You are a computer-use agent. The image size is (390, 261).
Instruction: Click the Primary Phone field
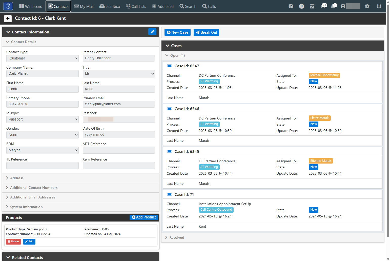point(43,104)
